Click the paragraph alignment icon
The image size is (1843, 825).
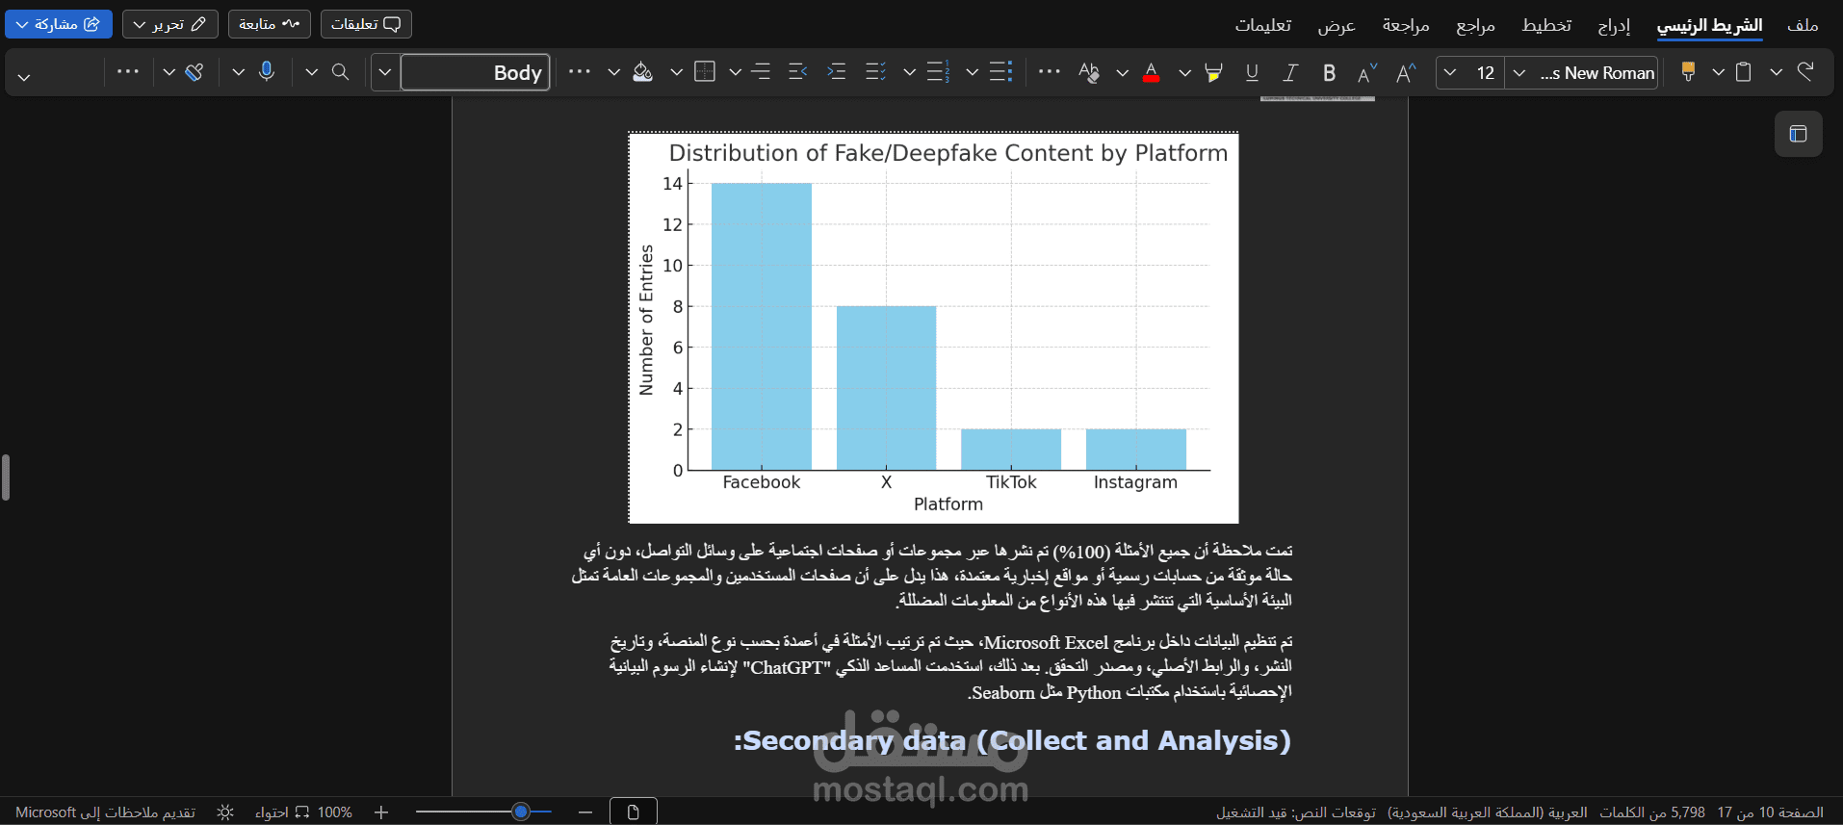(761, 71)
